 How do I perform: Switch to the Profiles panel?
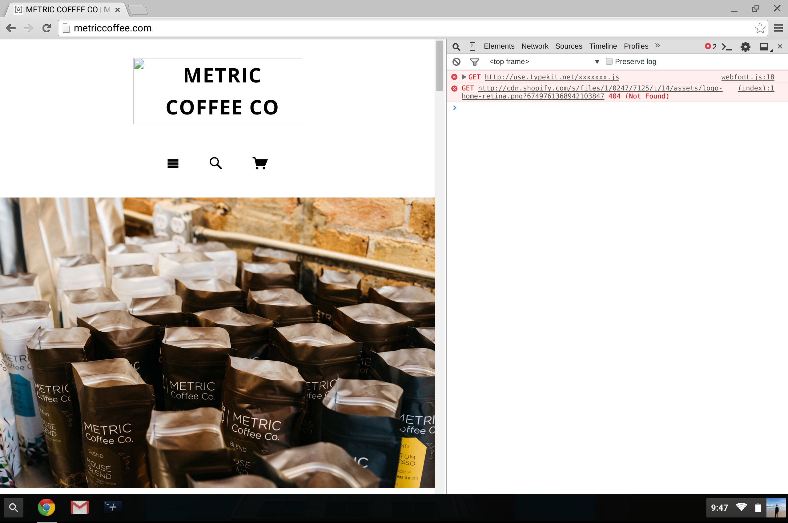point(636,46)
